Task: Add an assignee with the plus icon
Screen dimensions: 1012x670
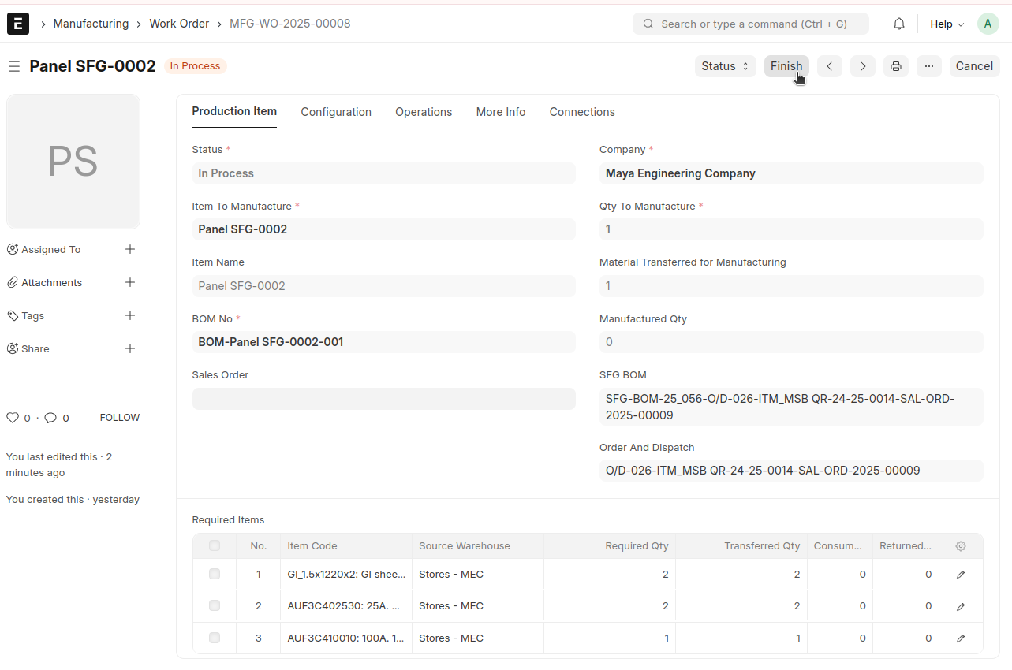Action: point(130,249)
